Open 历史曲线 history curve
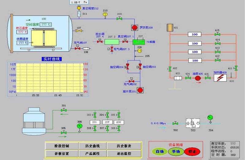This screenshot has width=245, height=160. tap(92, 146)
